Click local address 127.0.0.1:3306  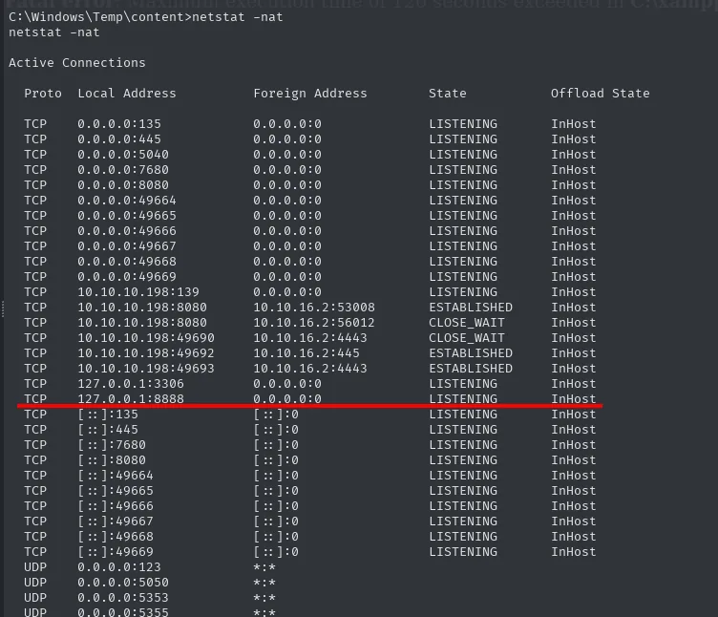click(x=131, y=384)
